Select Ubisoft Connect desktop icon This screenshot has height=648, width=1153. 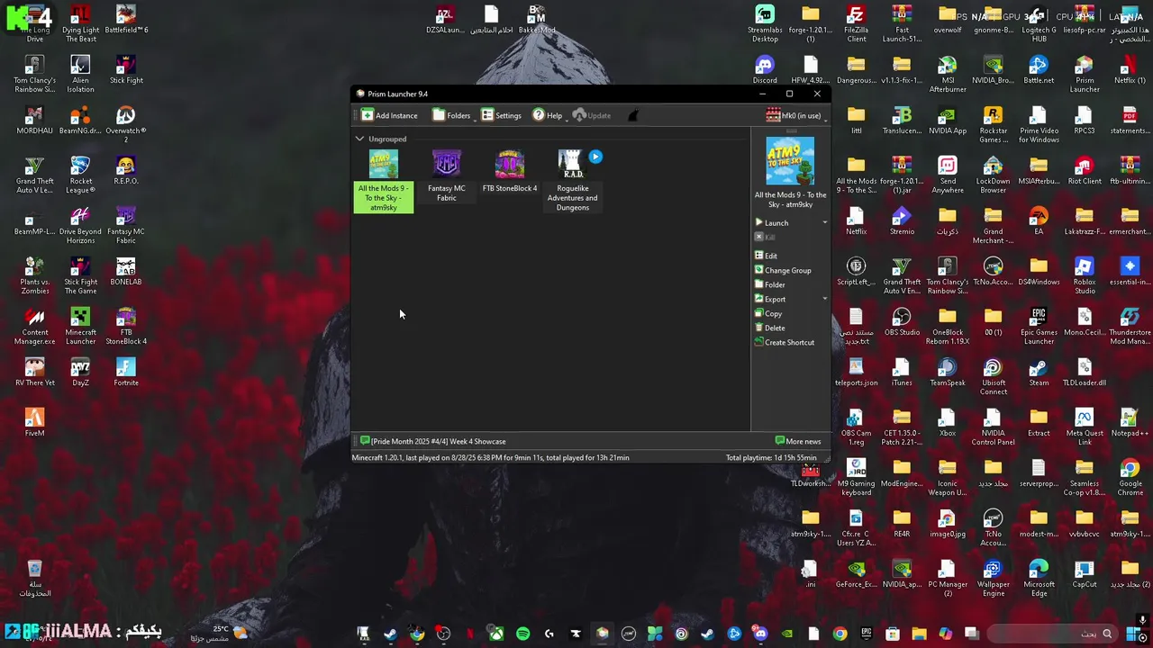tap(993, 377)
